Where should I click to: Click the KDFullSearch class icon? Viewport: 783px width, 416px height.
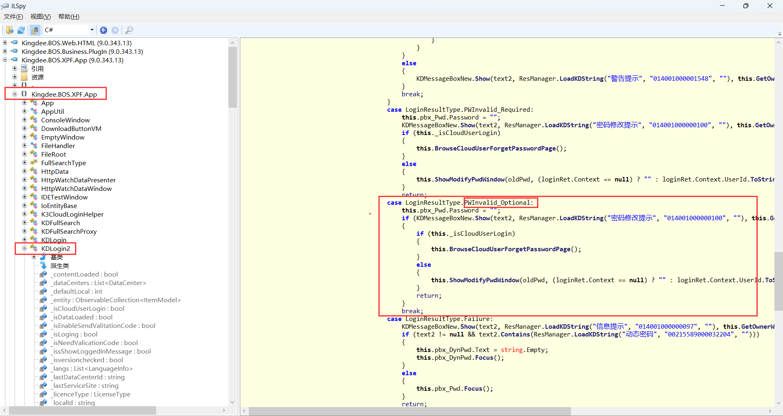[x=34, y=222]
